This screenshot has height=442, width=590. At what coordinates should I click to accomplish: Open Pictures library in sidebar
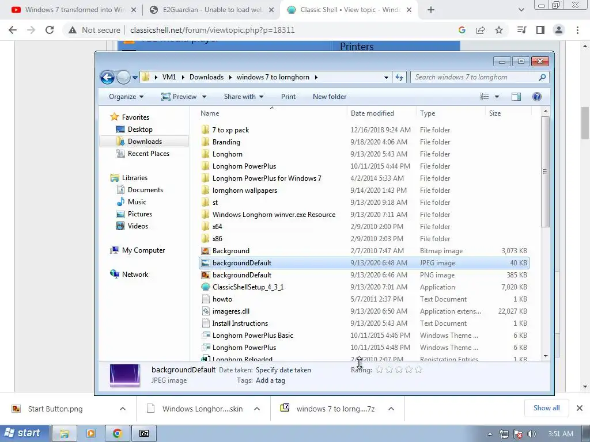[140, 214]
